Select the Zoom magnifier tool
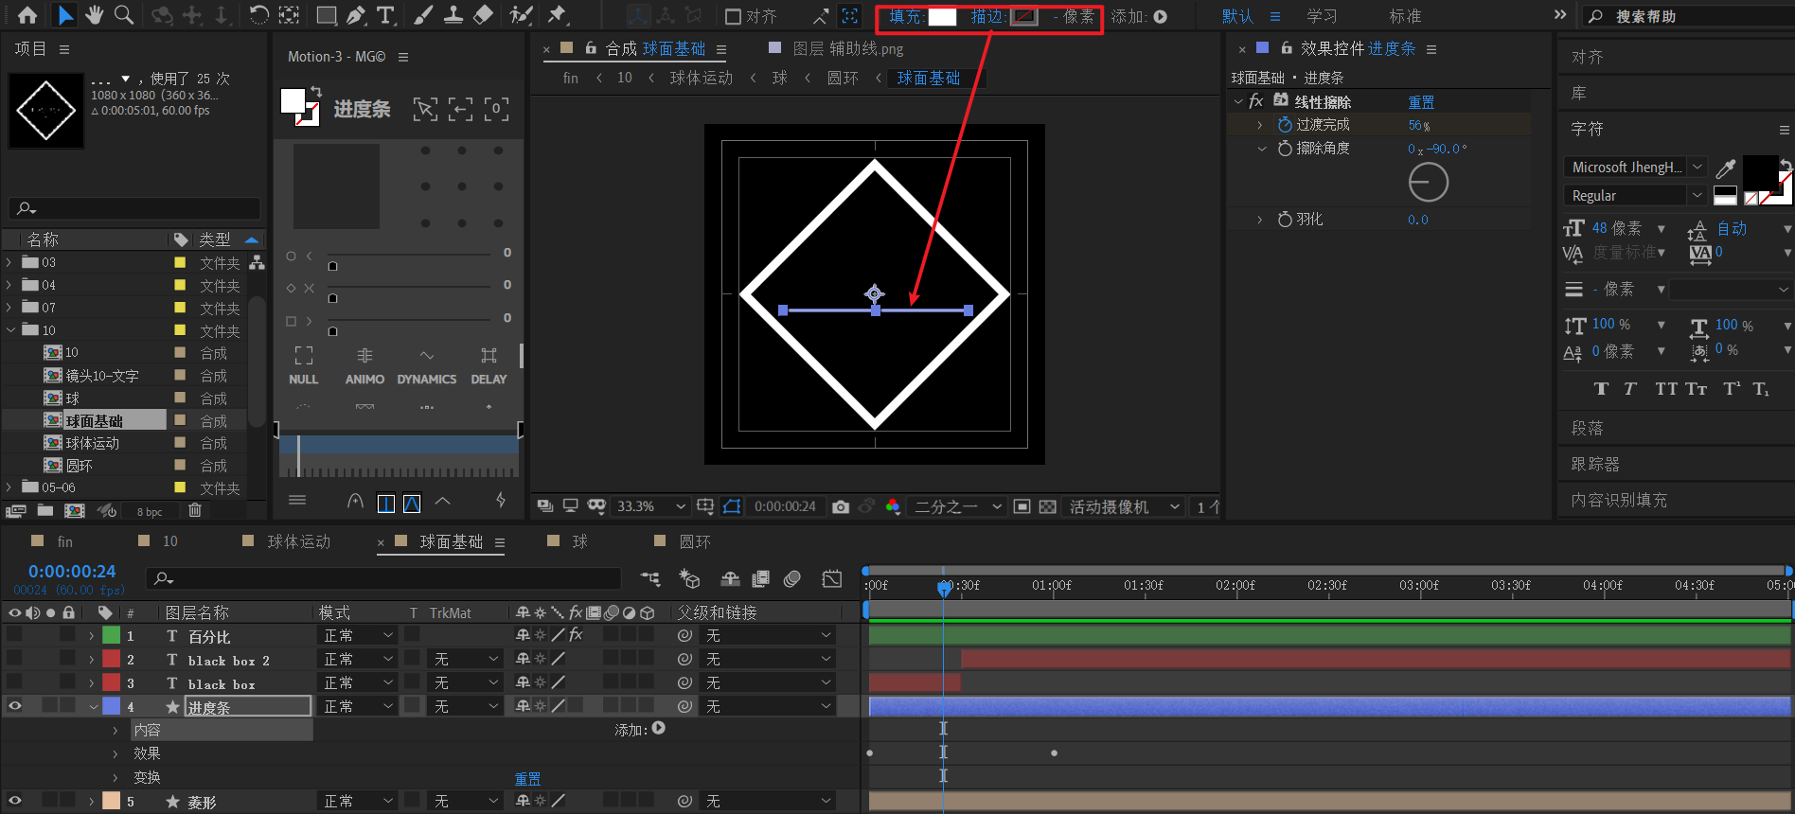1795x814 pixels. [123, 15]
